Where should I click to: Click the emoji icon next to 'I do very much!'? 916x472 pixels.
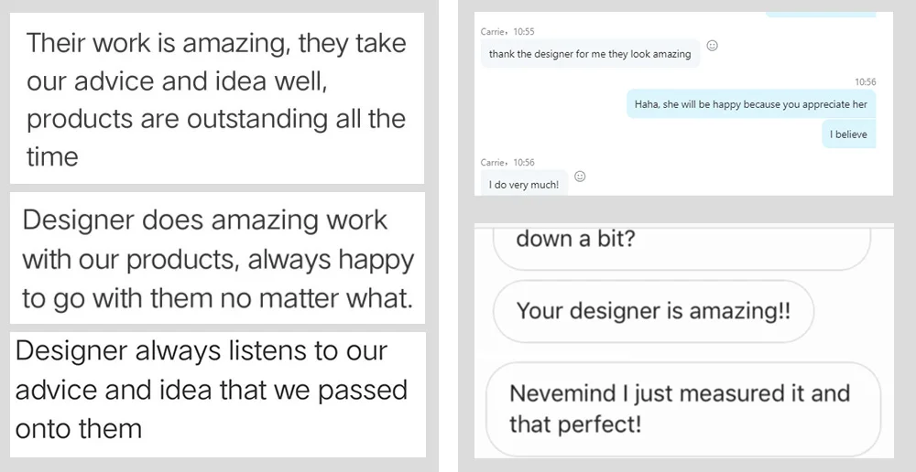click(580, 176)
